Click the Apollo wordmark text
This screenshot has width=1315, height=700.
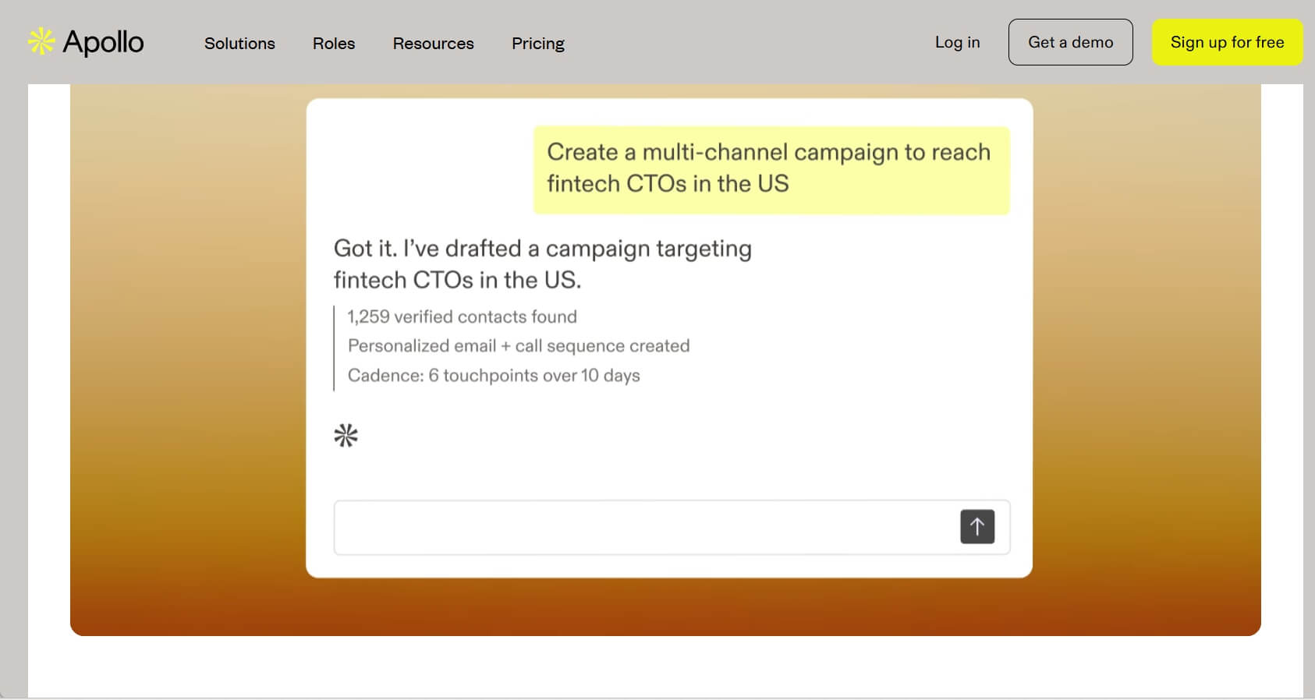click(103, 42)
